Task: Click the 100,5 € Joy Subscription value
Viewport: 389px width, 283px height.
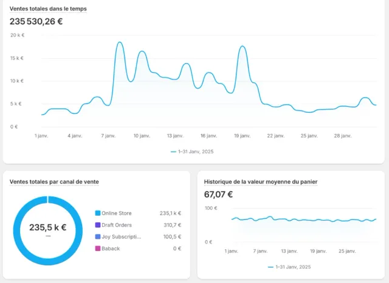Action: [173, 237]
